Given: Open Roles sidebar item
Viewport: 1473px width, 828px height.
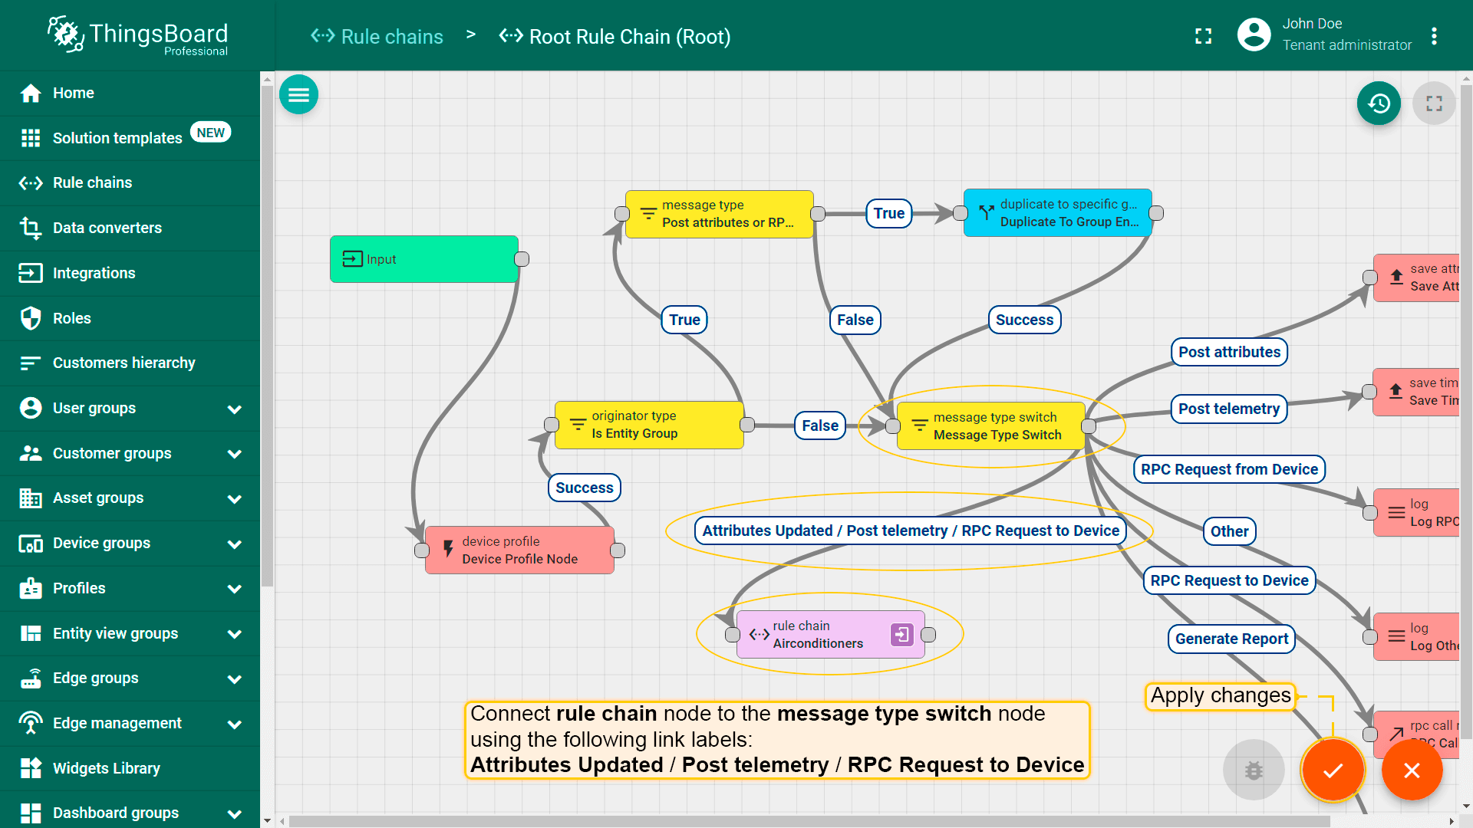Looking at the screenshot, I should click(130, 318).
